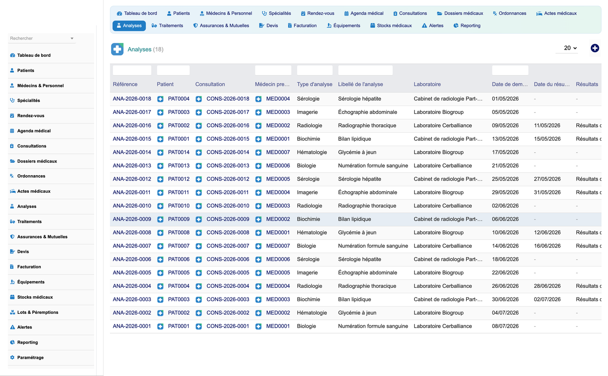The image size is (608, 376).
Task: Sort by the Référence column header
Action: point(125,84)
